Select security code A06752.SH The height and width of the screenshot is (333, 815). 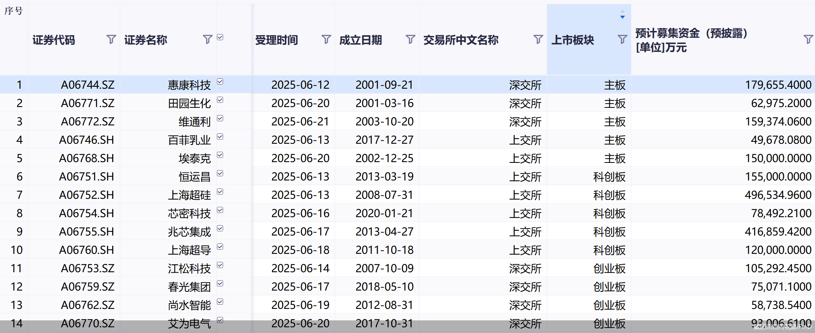86,195
